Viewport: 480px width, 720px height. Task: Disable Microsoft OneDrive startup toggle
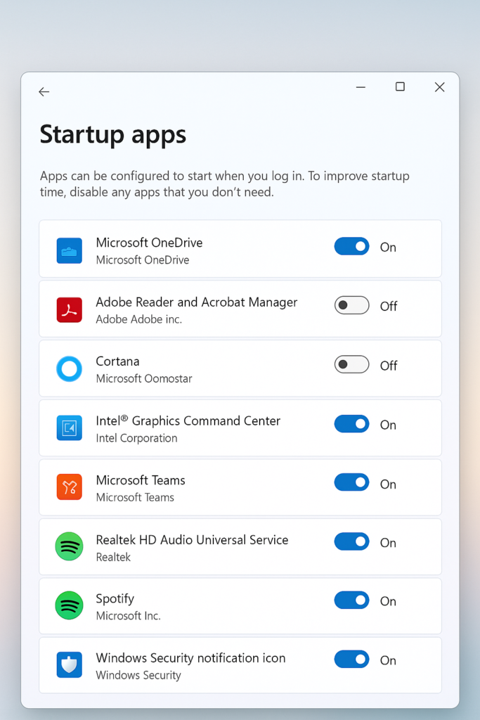[x=351, y=247]
